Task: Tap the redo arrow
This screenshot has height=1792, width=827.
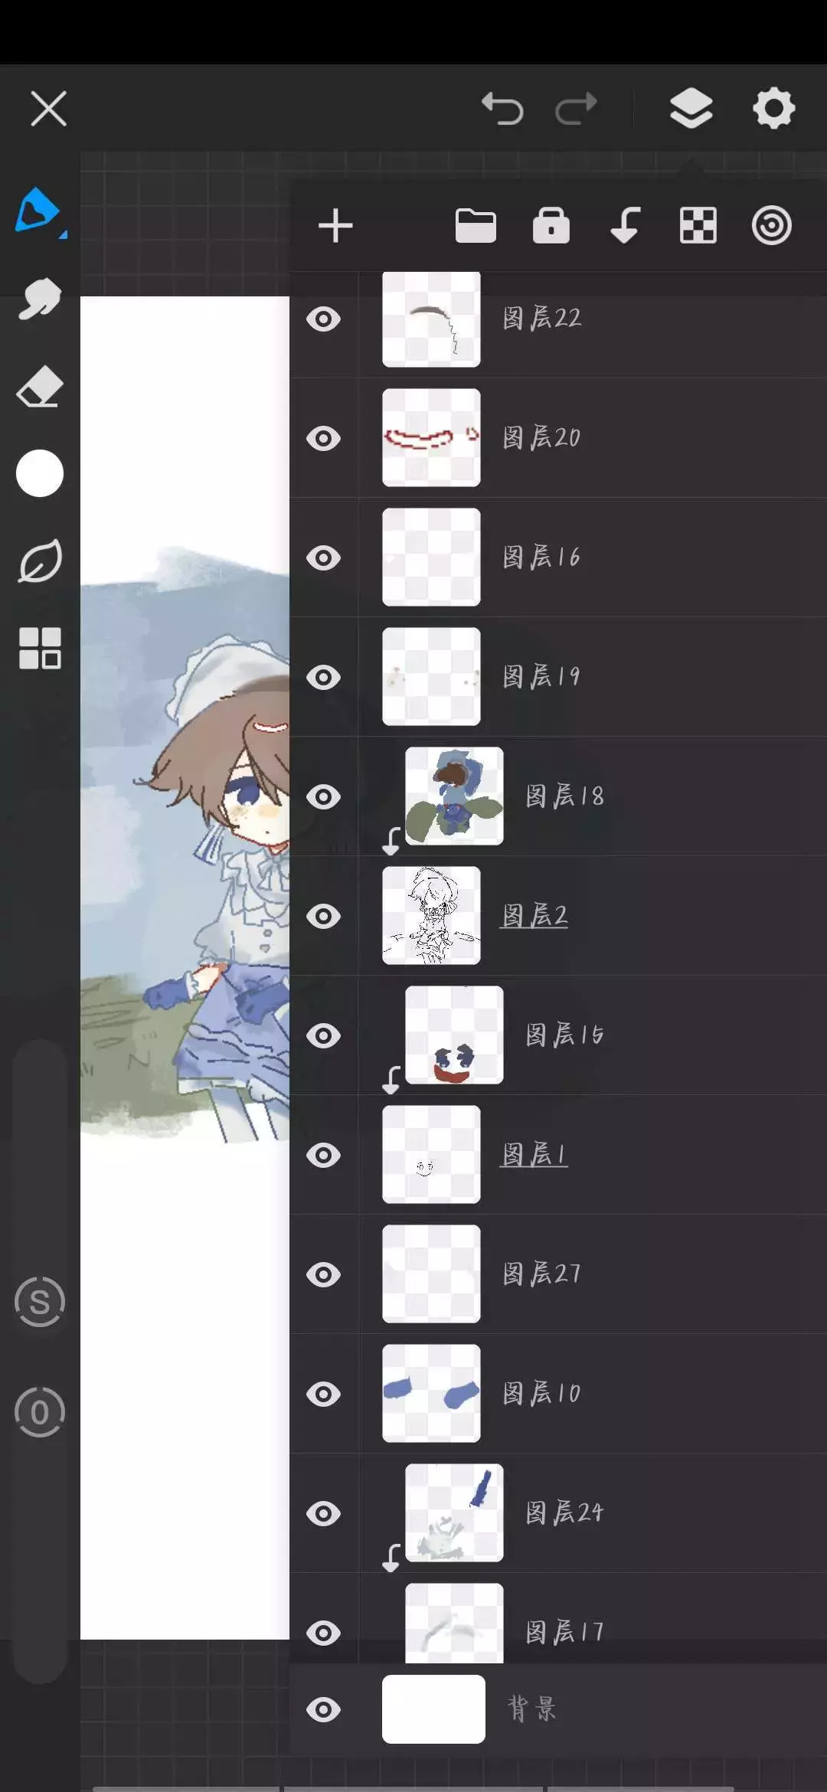Action: click(x=576, y=108)
